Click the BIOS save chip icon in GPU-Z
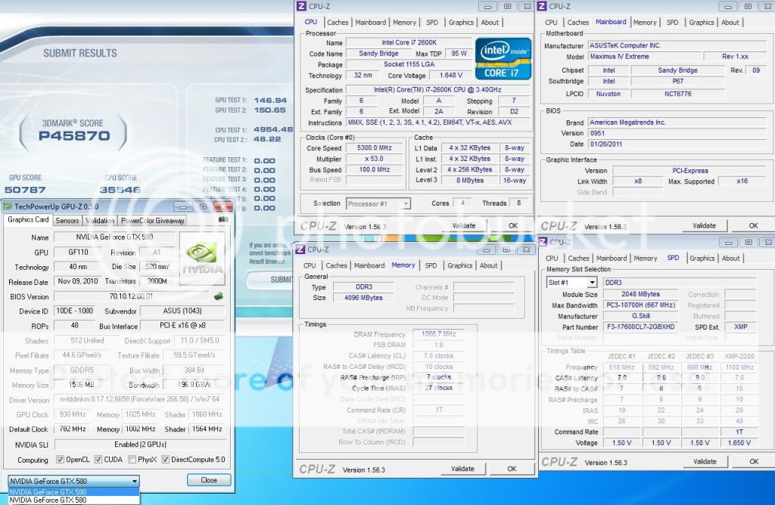The height and width of the screenshot is (505, 775). coord(219,296)
